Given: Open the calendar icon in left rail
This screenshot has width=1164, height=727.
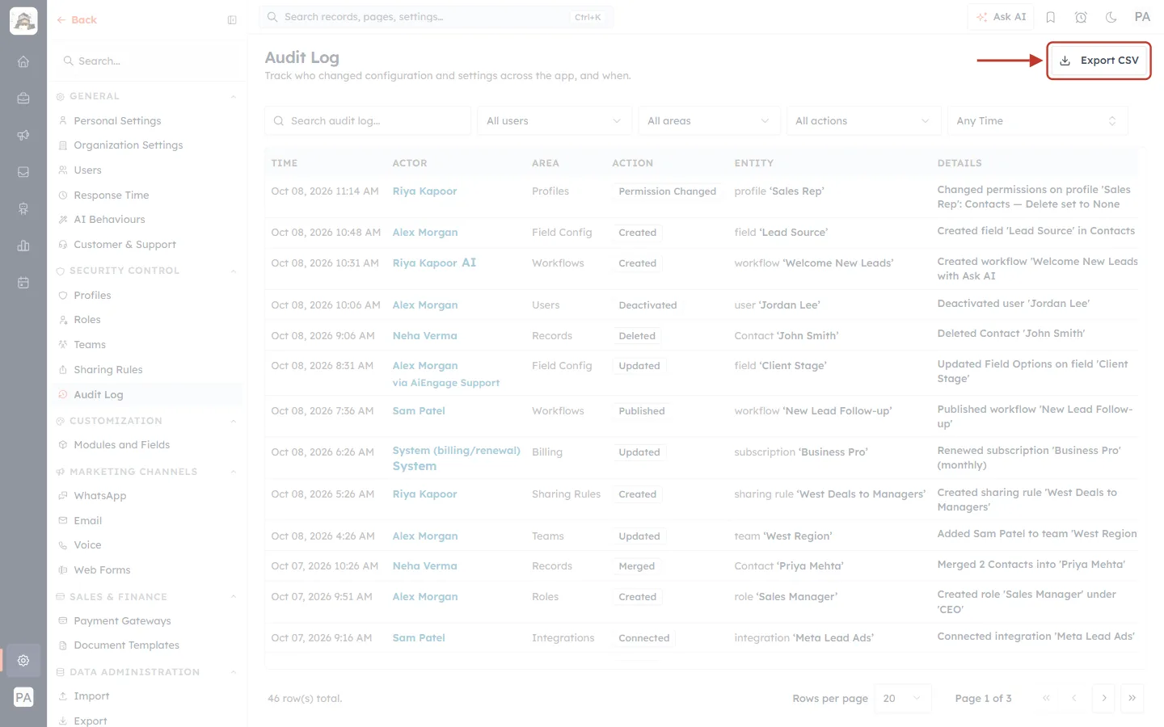Looking at the screenshot, I should tap(23, 283).
